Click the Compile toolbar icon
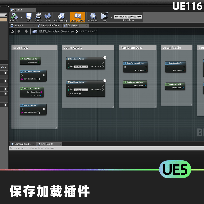 click(x=14, y=17)
